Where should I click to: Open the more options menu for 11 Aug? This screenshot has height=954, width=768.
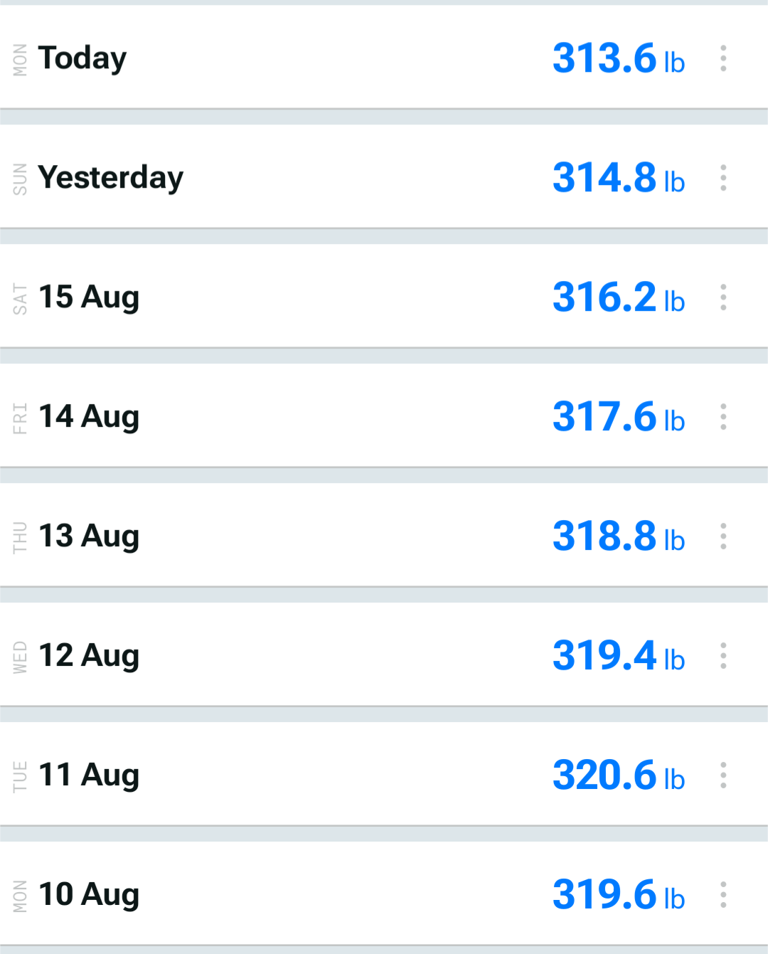pyautogui.click(x=723, y=775)
